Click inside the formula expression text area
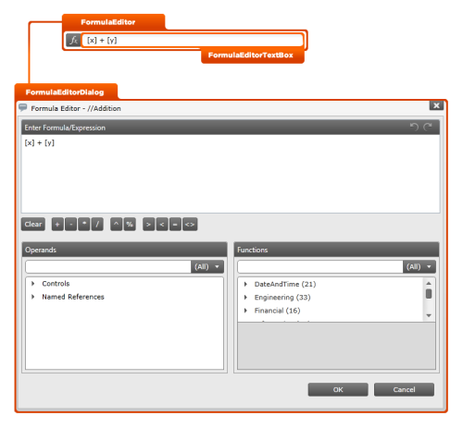The image size is (463, 428). [231, 174]
